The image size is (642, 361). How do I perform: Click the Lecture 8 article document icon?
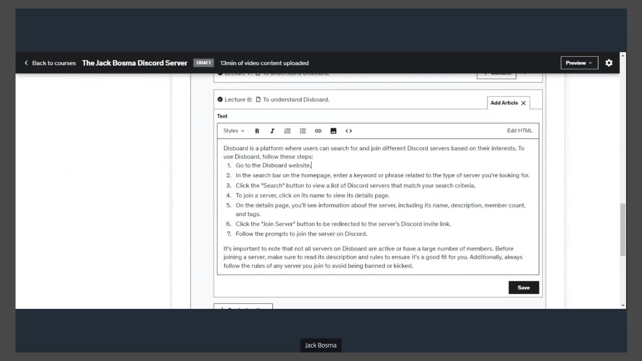pos(258,99)
